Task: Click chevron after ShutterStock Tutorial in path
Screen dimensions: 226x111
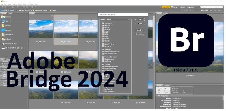Action: pyautogui.click(x=48, y=10)
